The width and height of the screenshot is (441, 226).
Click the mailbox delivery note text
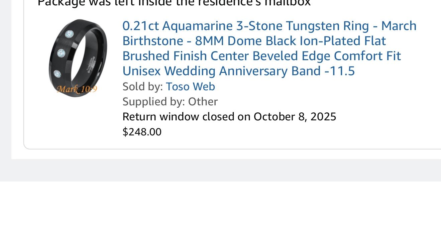click(x=174, y=3)
